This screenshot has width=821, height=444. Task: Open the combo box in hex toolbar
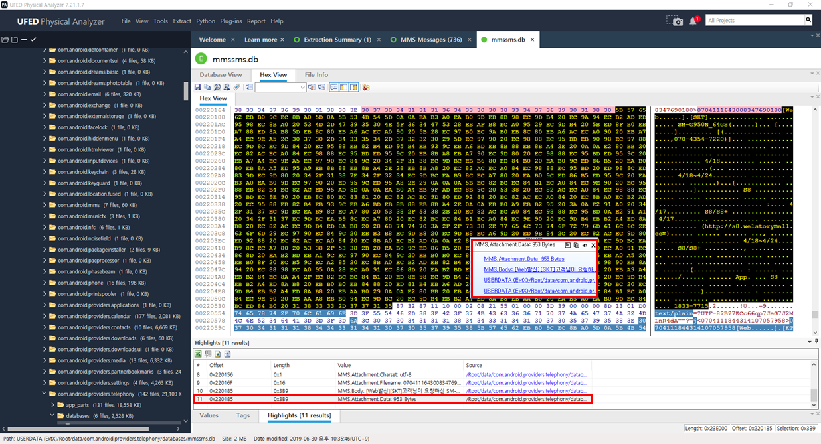click(280, 87)
